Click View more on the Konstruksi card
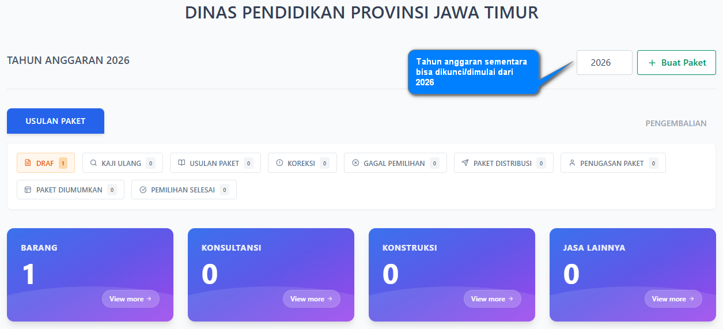The width and height of the screenshot is (723, 329). pos(493,299)
